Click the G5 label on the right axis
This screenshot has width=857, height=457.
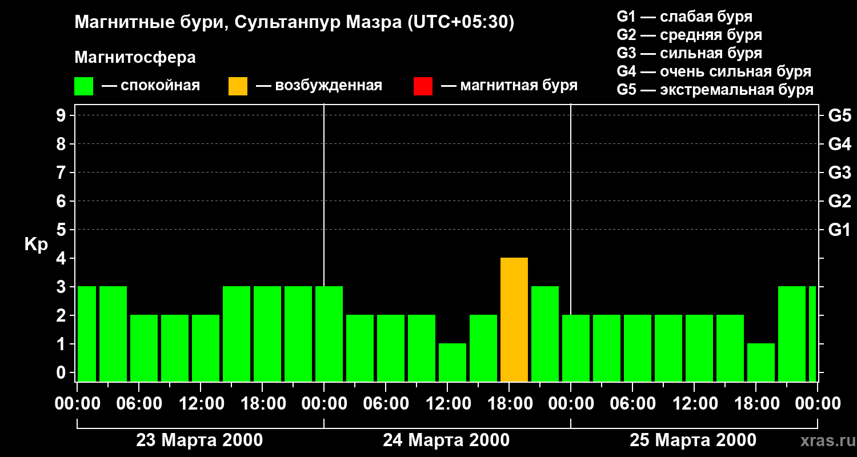(839, 115)
